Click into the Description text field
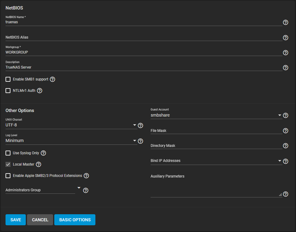The width and height of the screenshot is (296, 232). [x=144, y=67]
